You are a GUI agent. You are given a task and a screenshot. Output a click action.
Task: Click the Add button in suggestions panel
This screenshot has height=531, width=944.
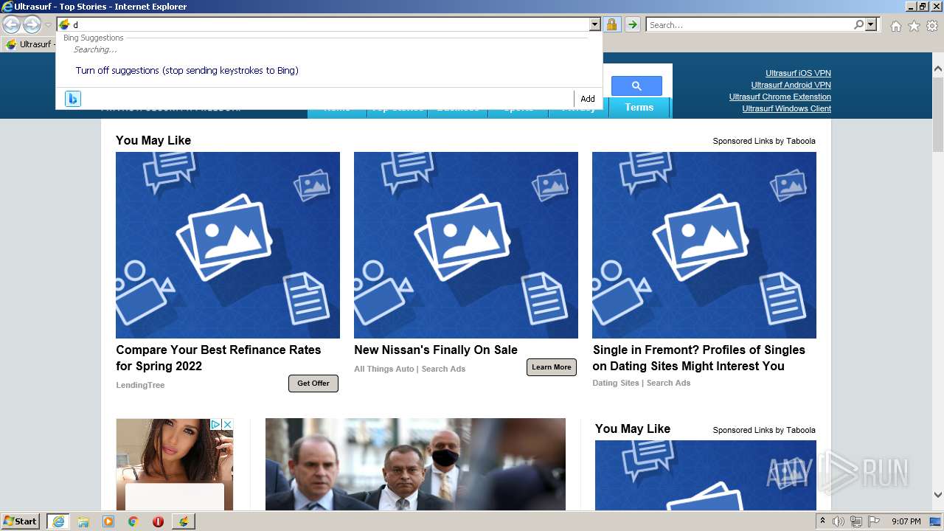587,99
